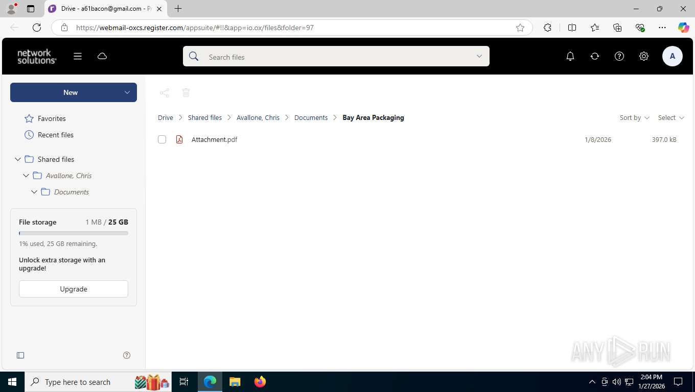The image size is (695, 392).
Task: Click the bottom-left help circle icon
Action: click(x=127, y=355)
